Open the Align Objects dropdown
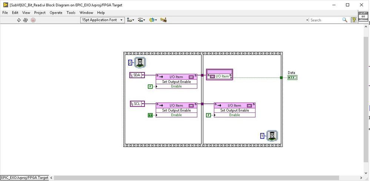 (x=130, y=20)
